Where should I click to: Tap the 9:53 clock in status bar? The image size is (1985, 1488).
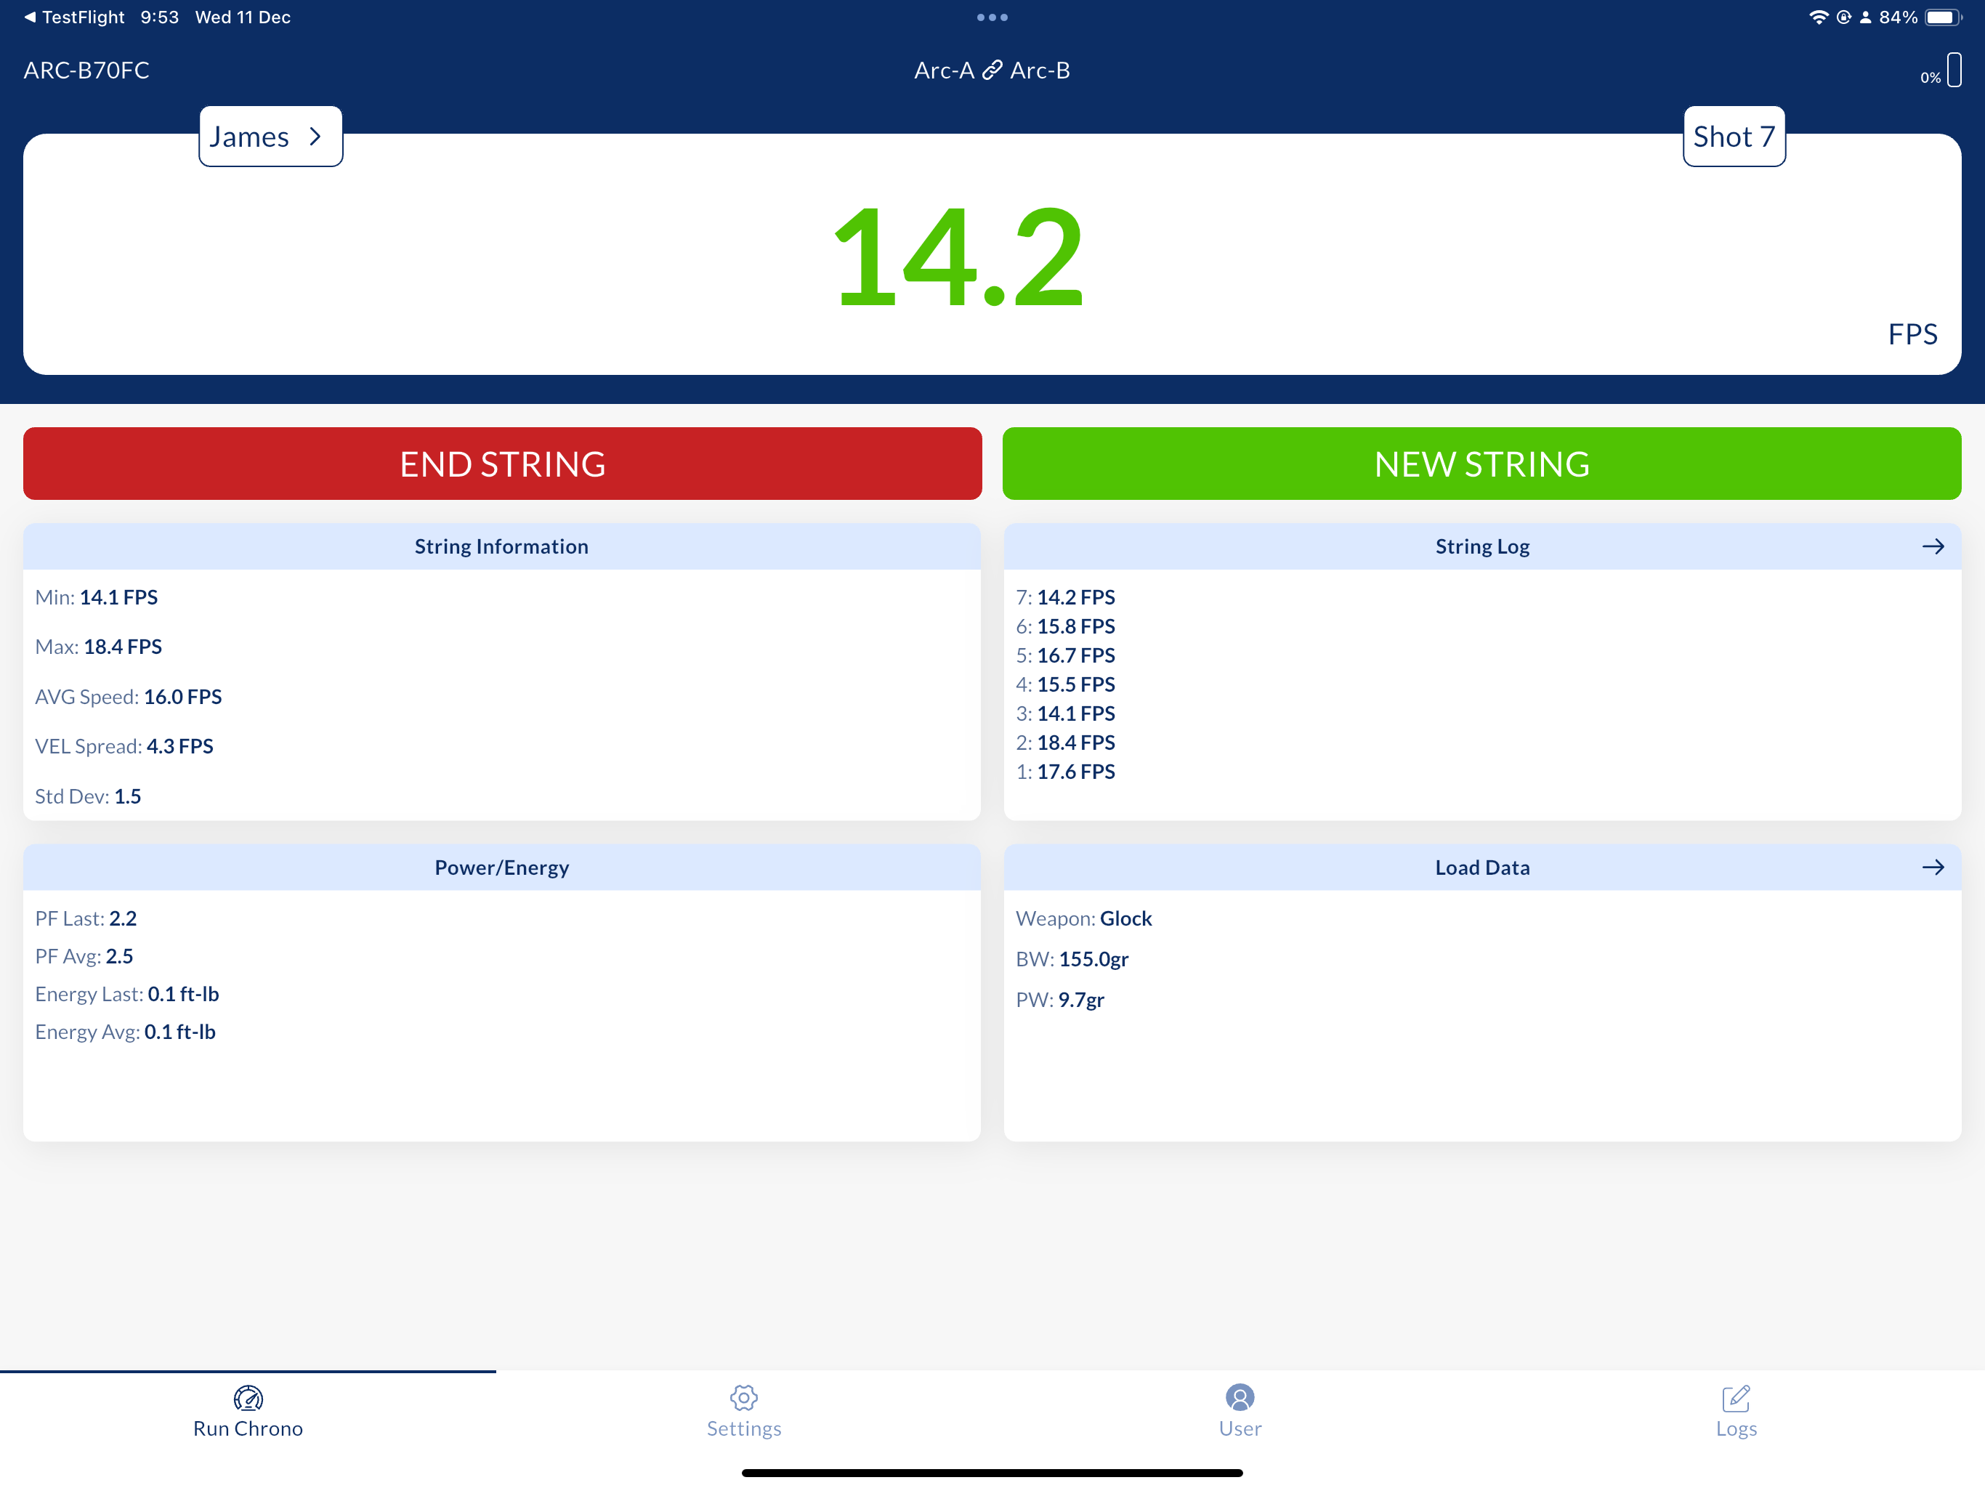coord(160,17)
